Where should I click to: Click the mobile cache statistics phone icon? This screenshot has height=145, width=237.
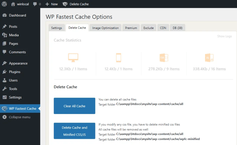click(118, 57)
